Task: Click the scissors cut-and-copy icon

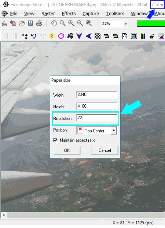Action: (70, 36)
